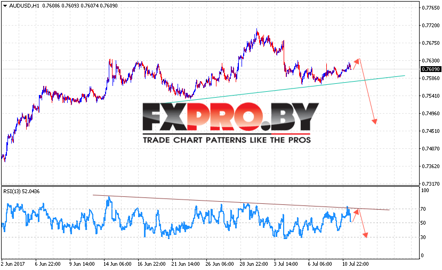Click RSI scale level 50
This screenshot has height=270, width=442.
(x=423, y=223)
